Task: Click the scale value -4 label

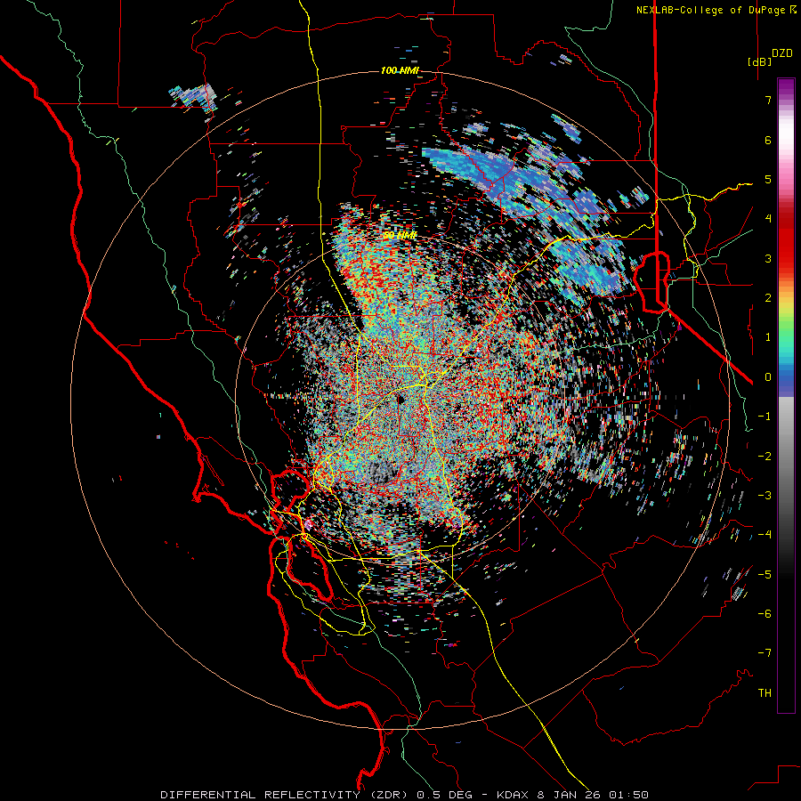Action: pos(765,534)
